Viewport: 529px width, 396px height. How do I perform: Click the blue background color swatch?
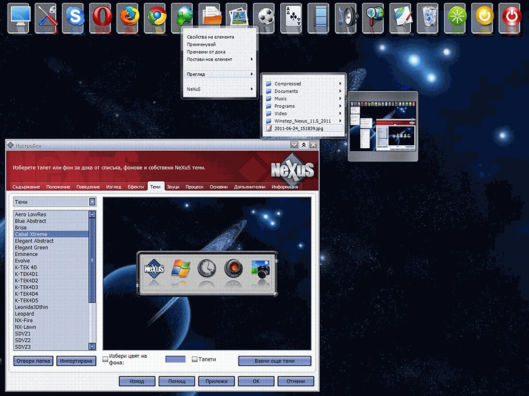pos(175,359)
